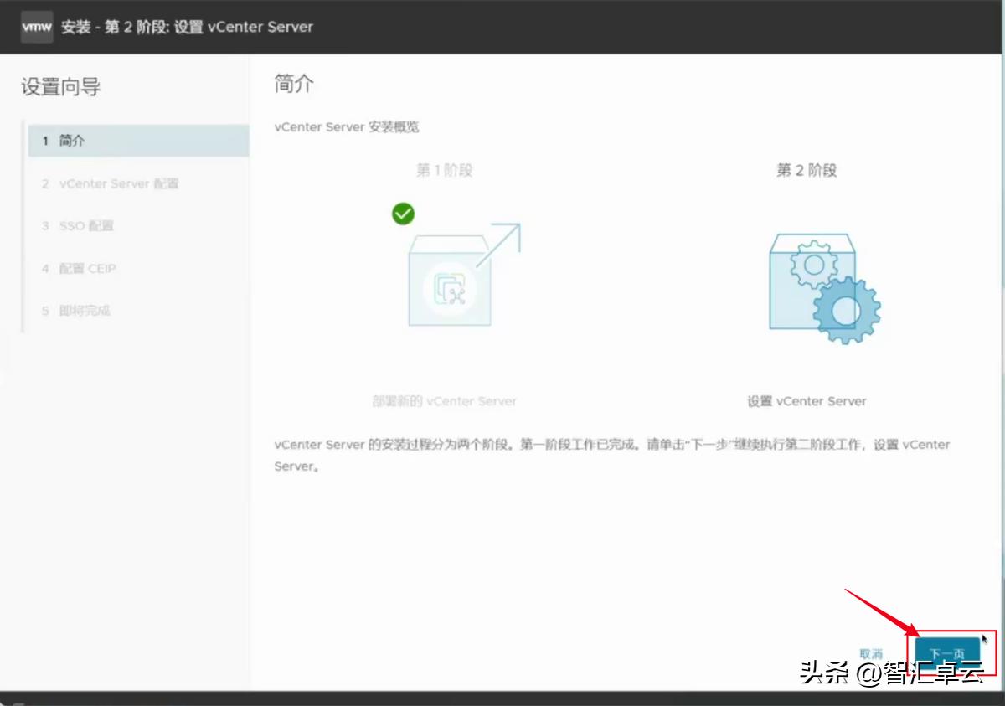The image size is (1005, 706).
Task: Select step 1 简介 in wizard
Action: (x=137, y=141)
